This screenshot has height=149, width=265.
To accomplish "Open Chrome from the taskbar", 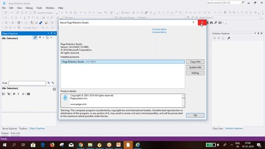I will [x=81, y=145].
